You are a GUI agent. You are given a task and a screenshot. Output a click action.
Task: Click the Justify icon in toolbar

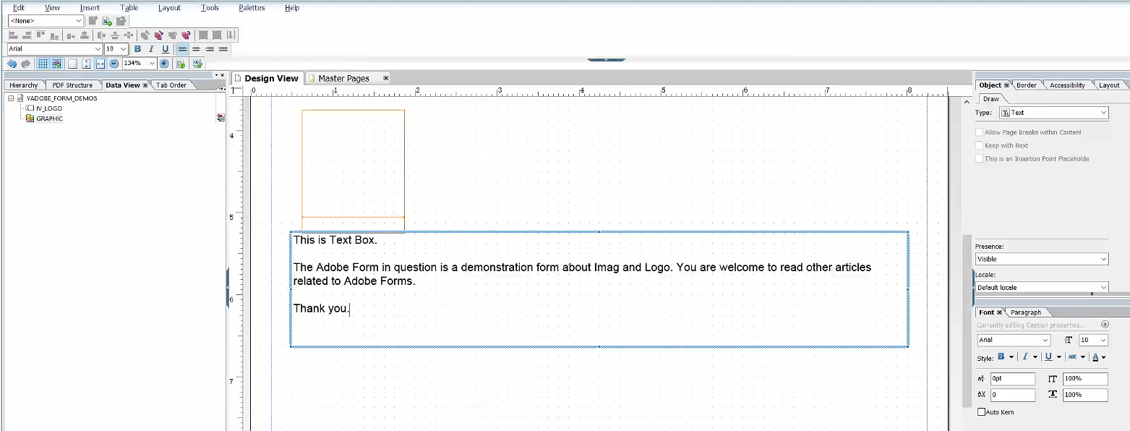pyautogui.click(x=223, y=49)
